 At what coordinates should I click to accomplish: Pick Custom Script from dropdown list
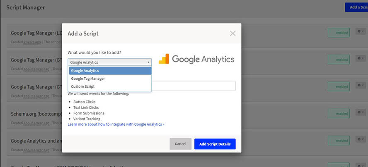(x=110, y=86)
